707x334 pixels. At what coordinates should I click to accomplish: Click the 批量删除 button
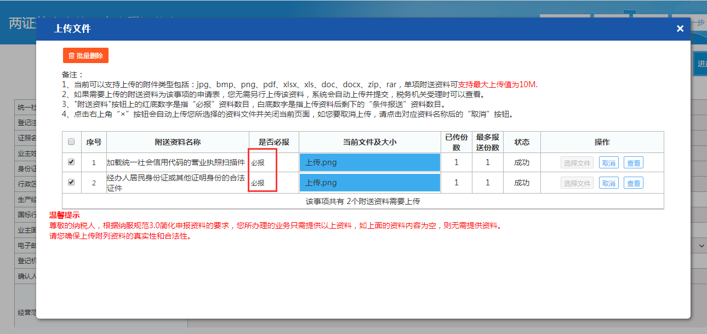point(85,55)
